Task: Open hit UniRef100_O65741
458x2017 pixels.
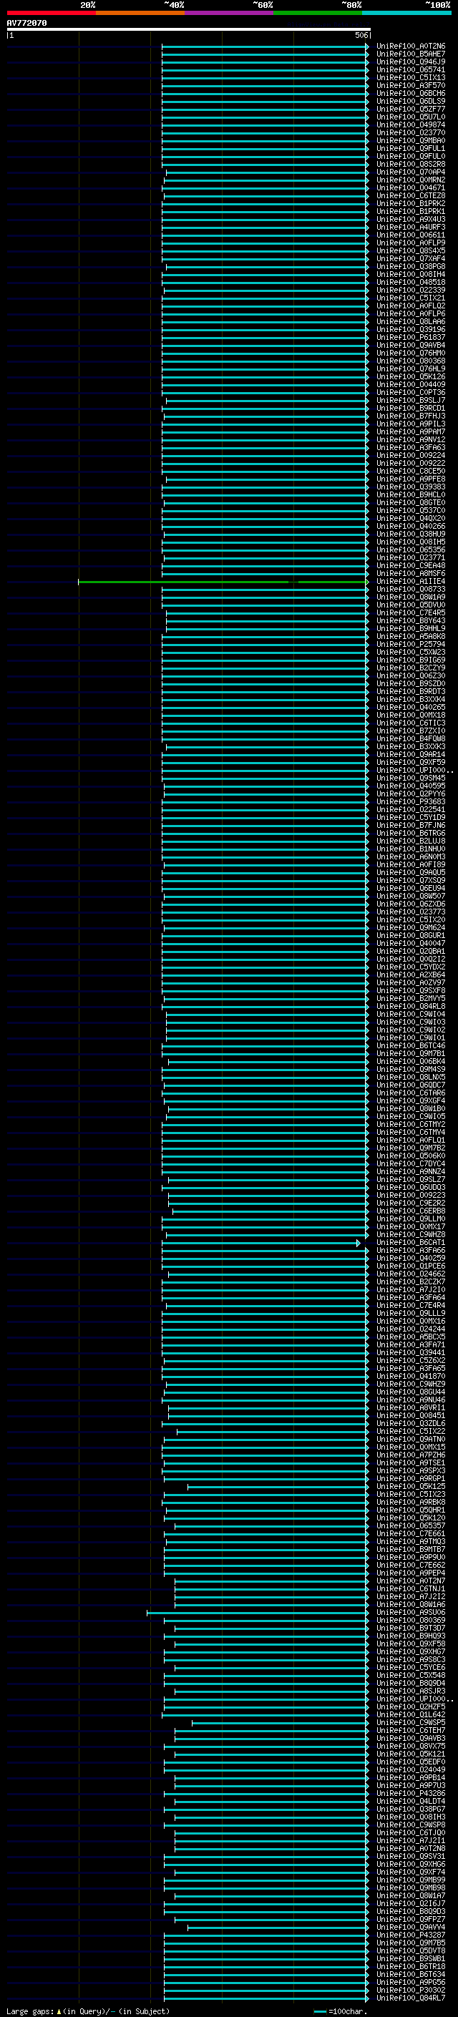Action: coord(411,69)
